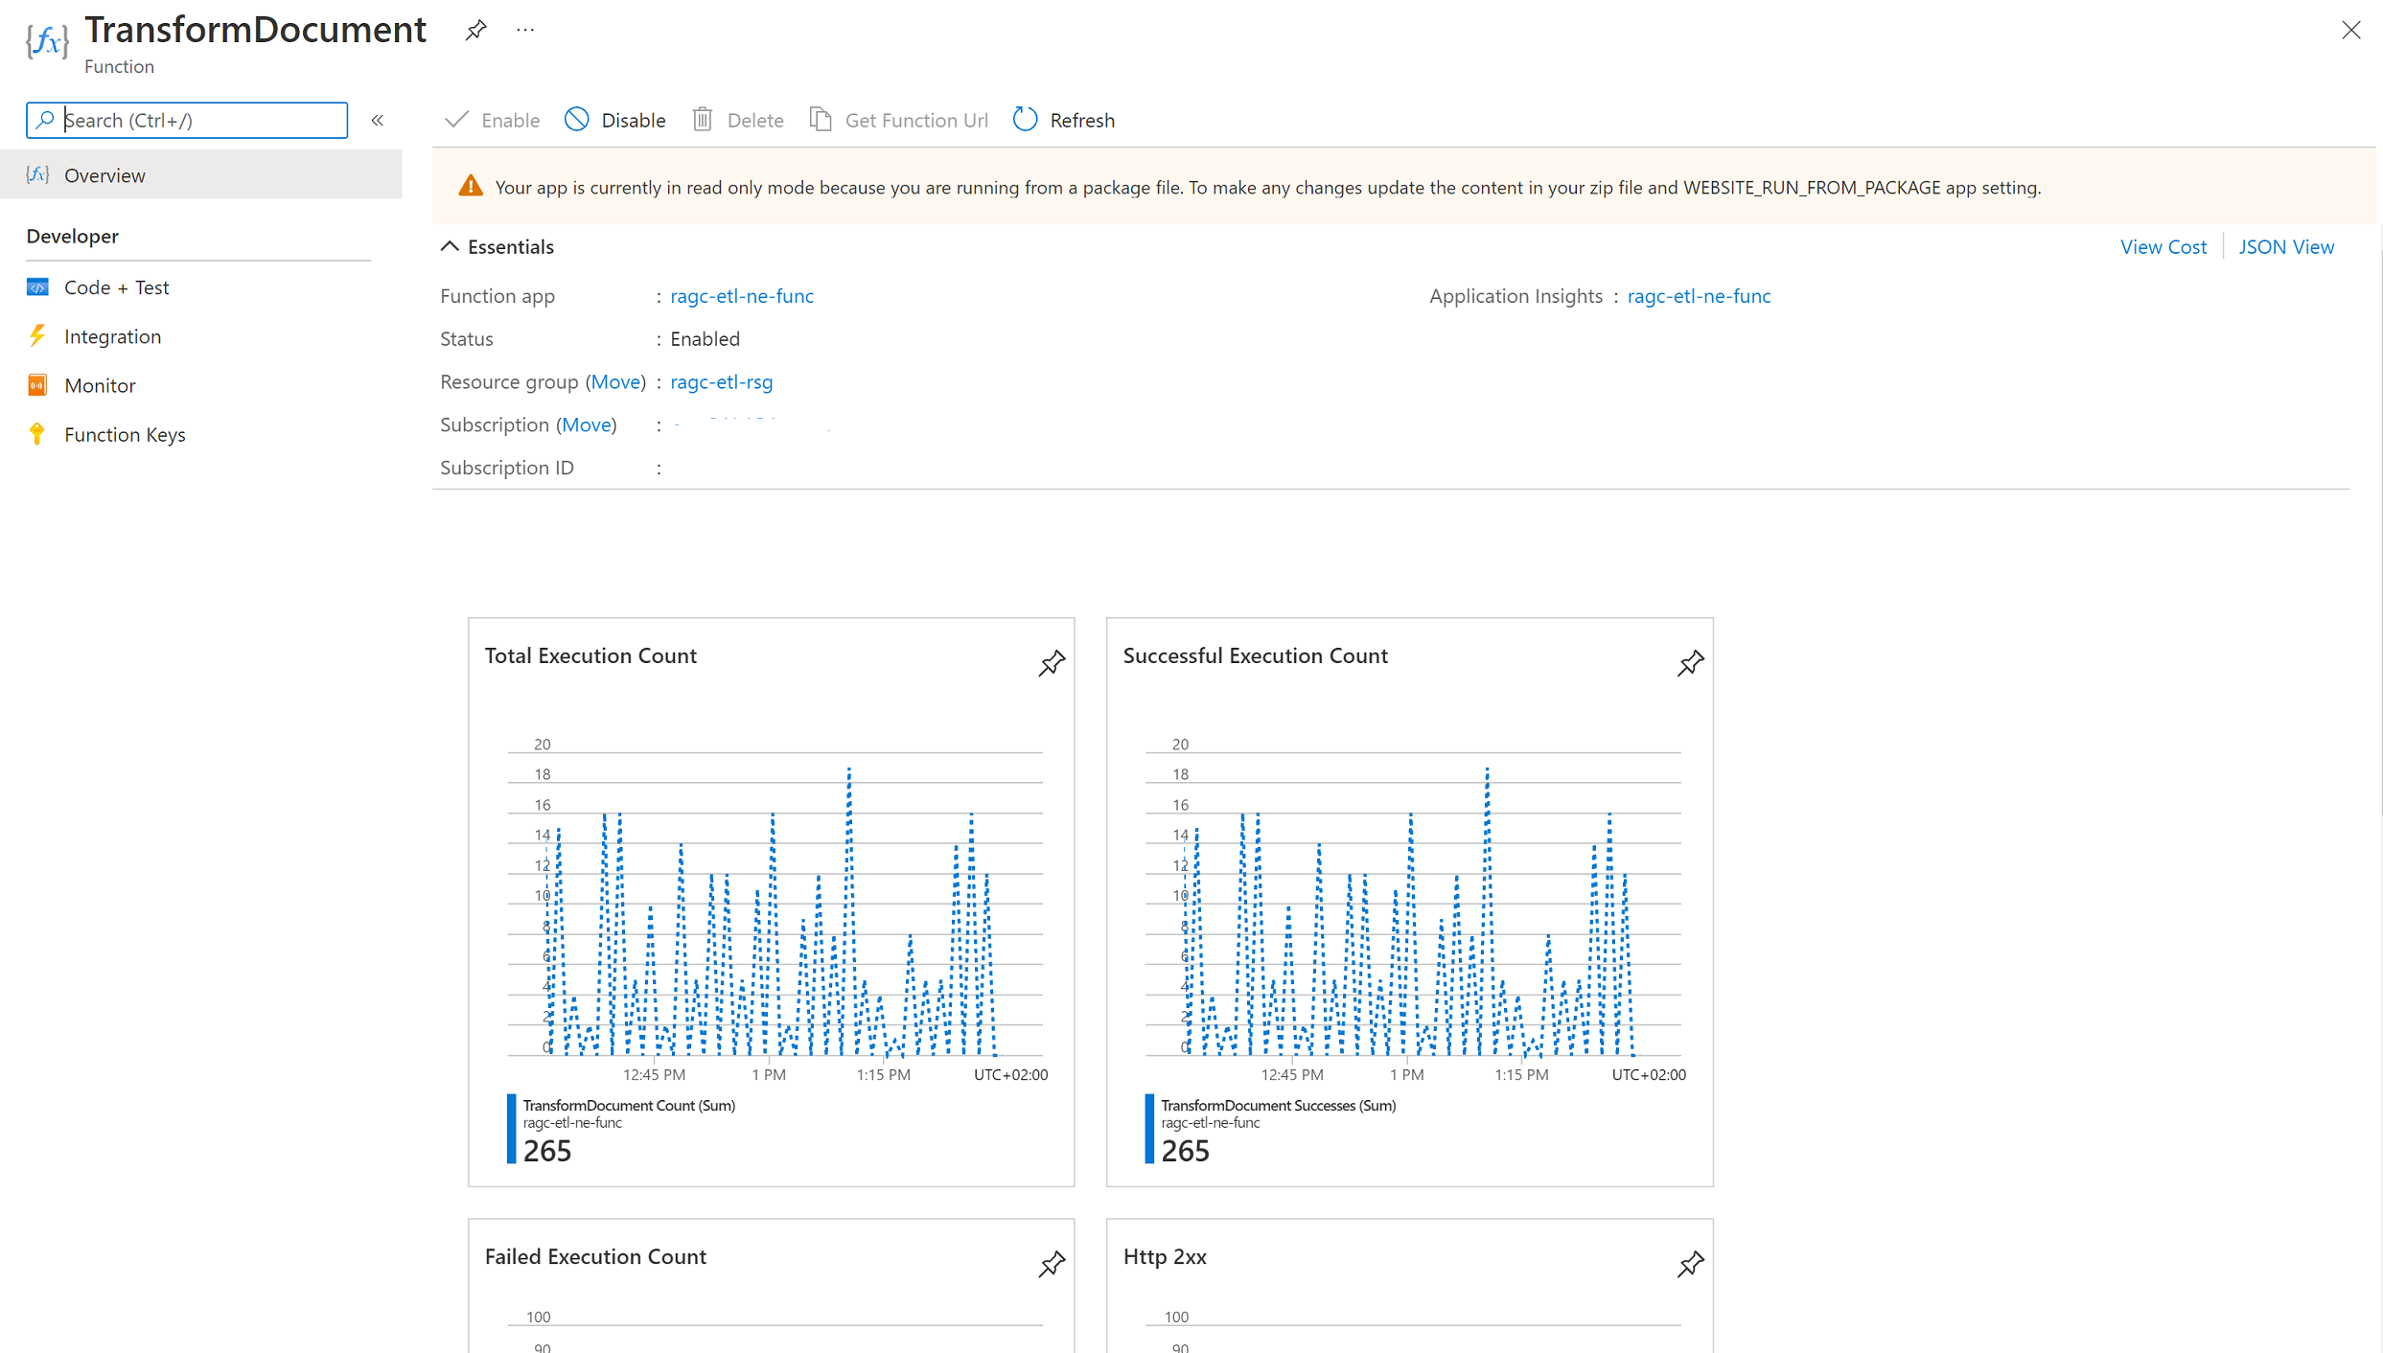Open the ragc-etl-ne-func function app link

741,296
